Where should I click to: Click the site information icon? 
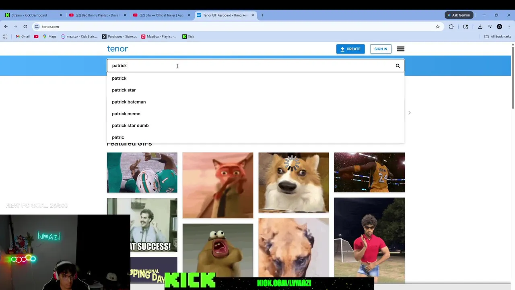(x=37, y=27)
